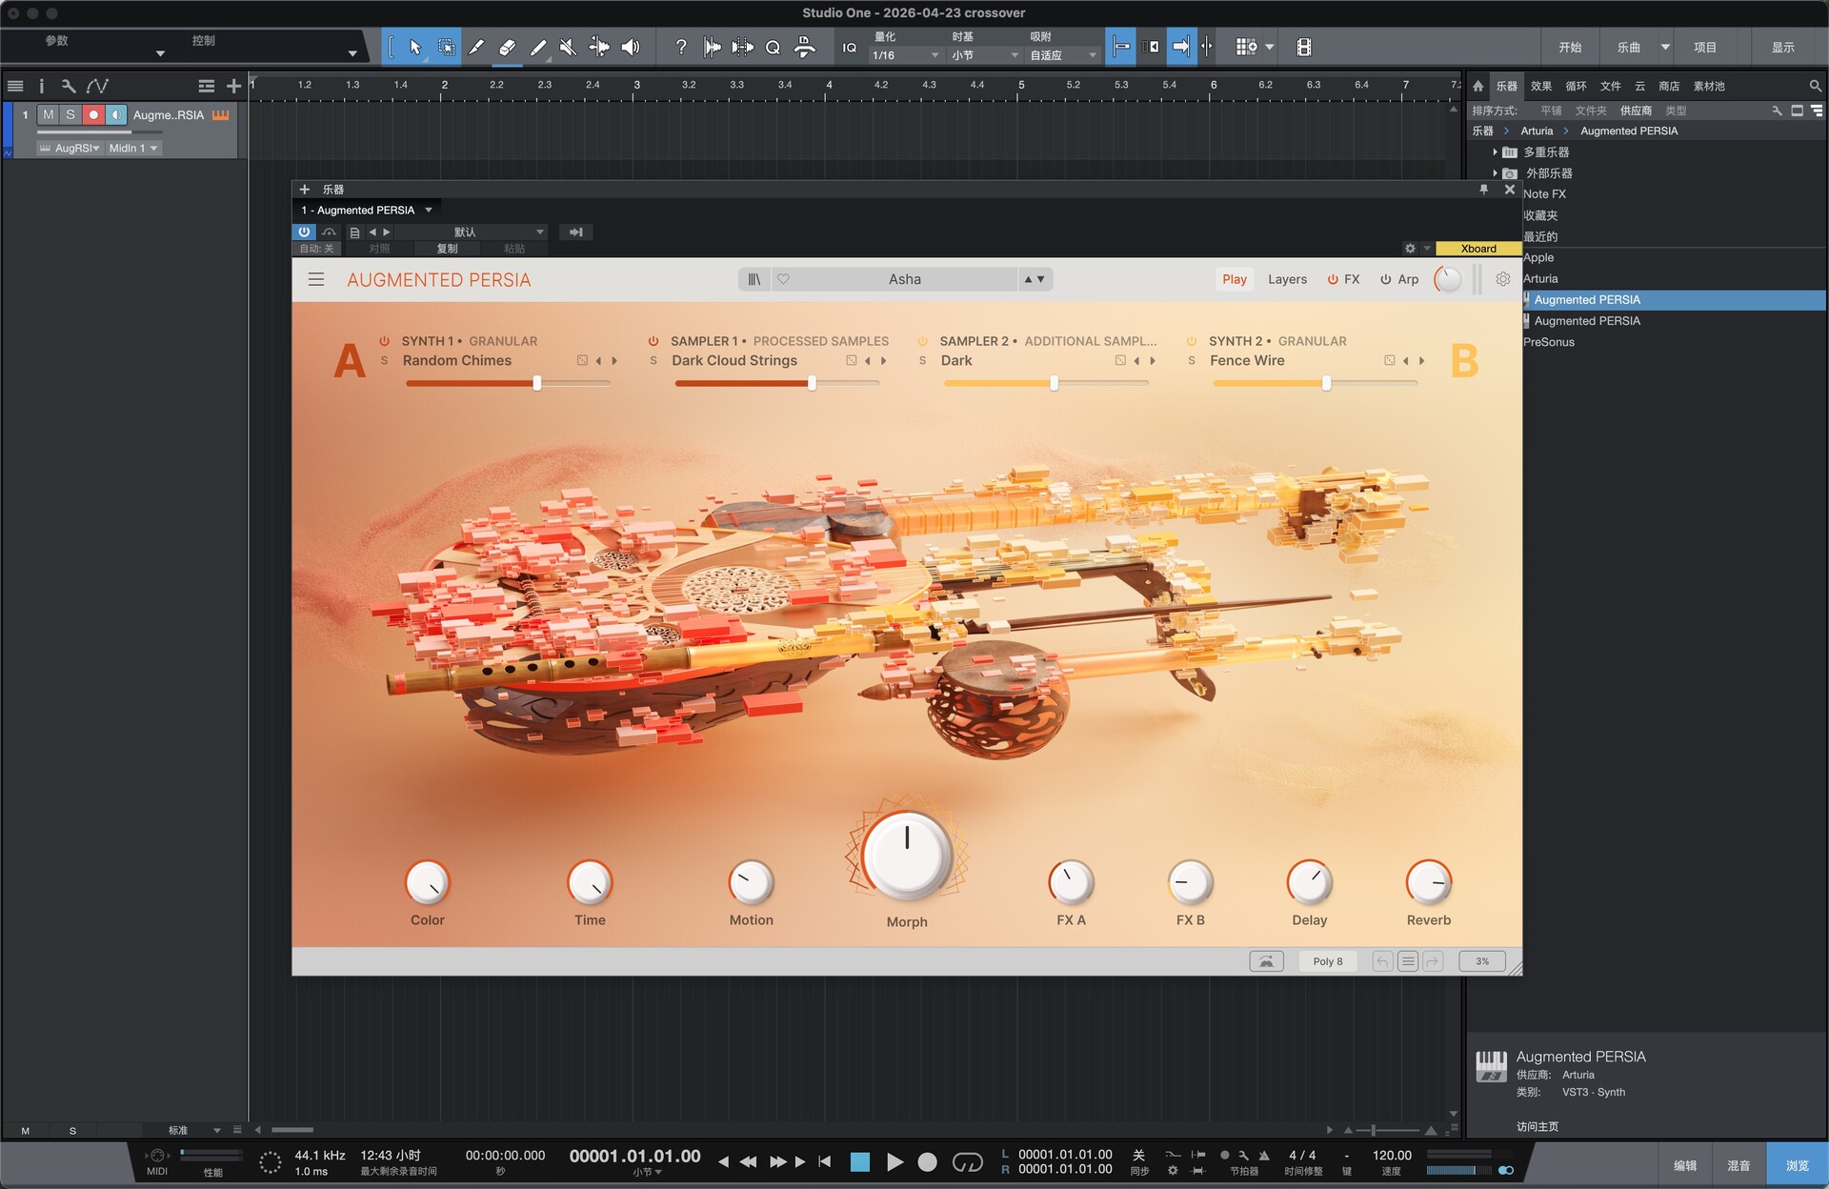This screenshot has height=1189, width=1829.
Task: Toggle Sampler 1 power button
Action: pos(653,340)
